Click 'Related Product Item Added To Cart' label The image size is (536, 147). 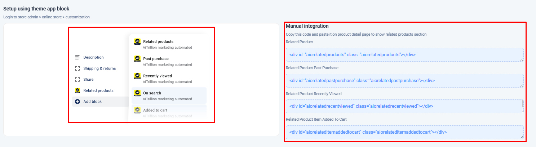pos(316,119)
